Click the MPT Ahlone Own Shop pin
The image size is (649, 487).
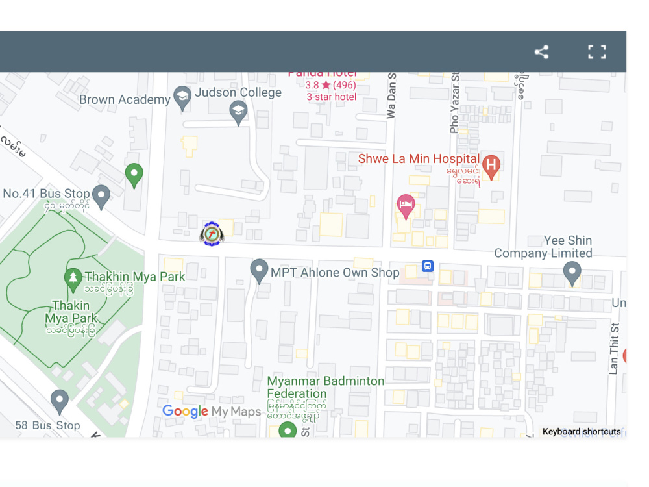259,271
